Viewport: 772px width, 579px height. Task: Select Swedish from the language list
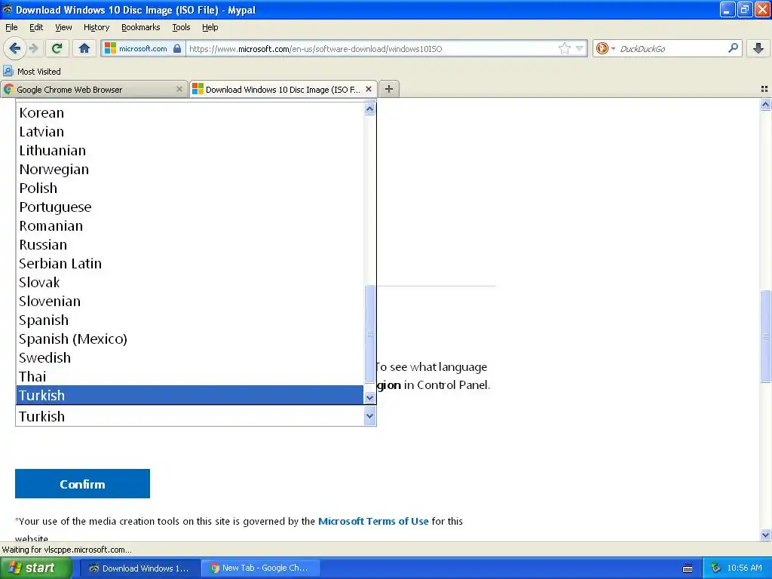[x=189, y=357]
